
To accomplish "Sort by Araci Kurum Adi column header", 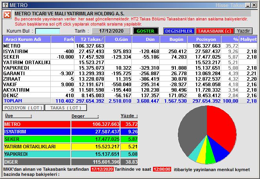I will [x=27, y=39].
